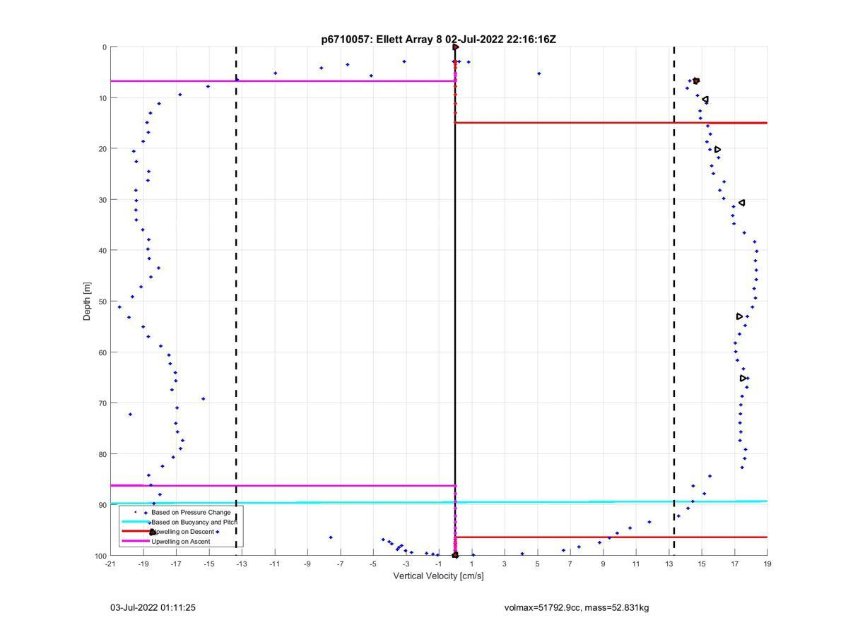Click the cyan line swatch in the legend
The width and height of the screenshot is (848, 625).
point(136,522)
